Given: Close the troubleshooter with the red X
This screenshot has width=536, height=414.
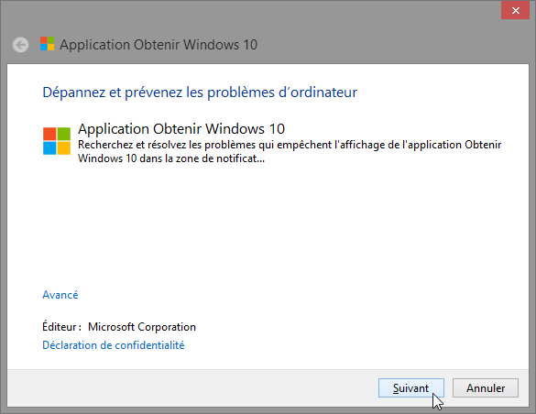Looking at the screenshot, I should (x=515, y=10).
